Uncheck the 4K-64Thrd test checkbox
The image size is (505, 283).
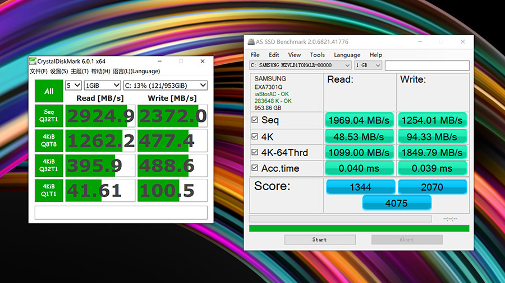click(255, 152)
